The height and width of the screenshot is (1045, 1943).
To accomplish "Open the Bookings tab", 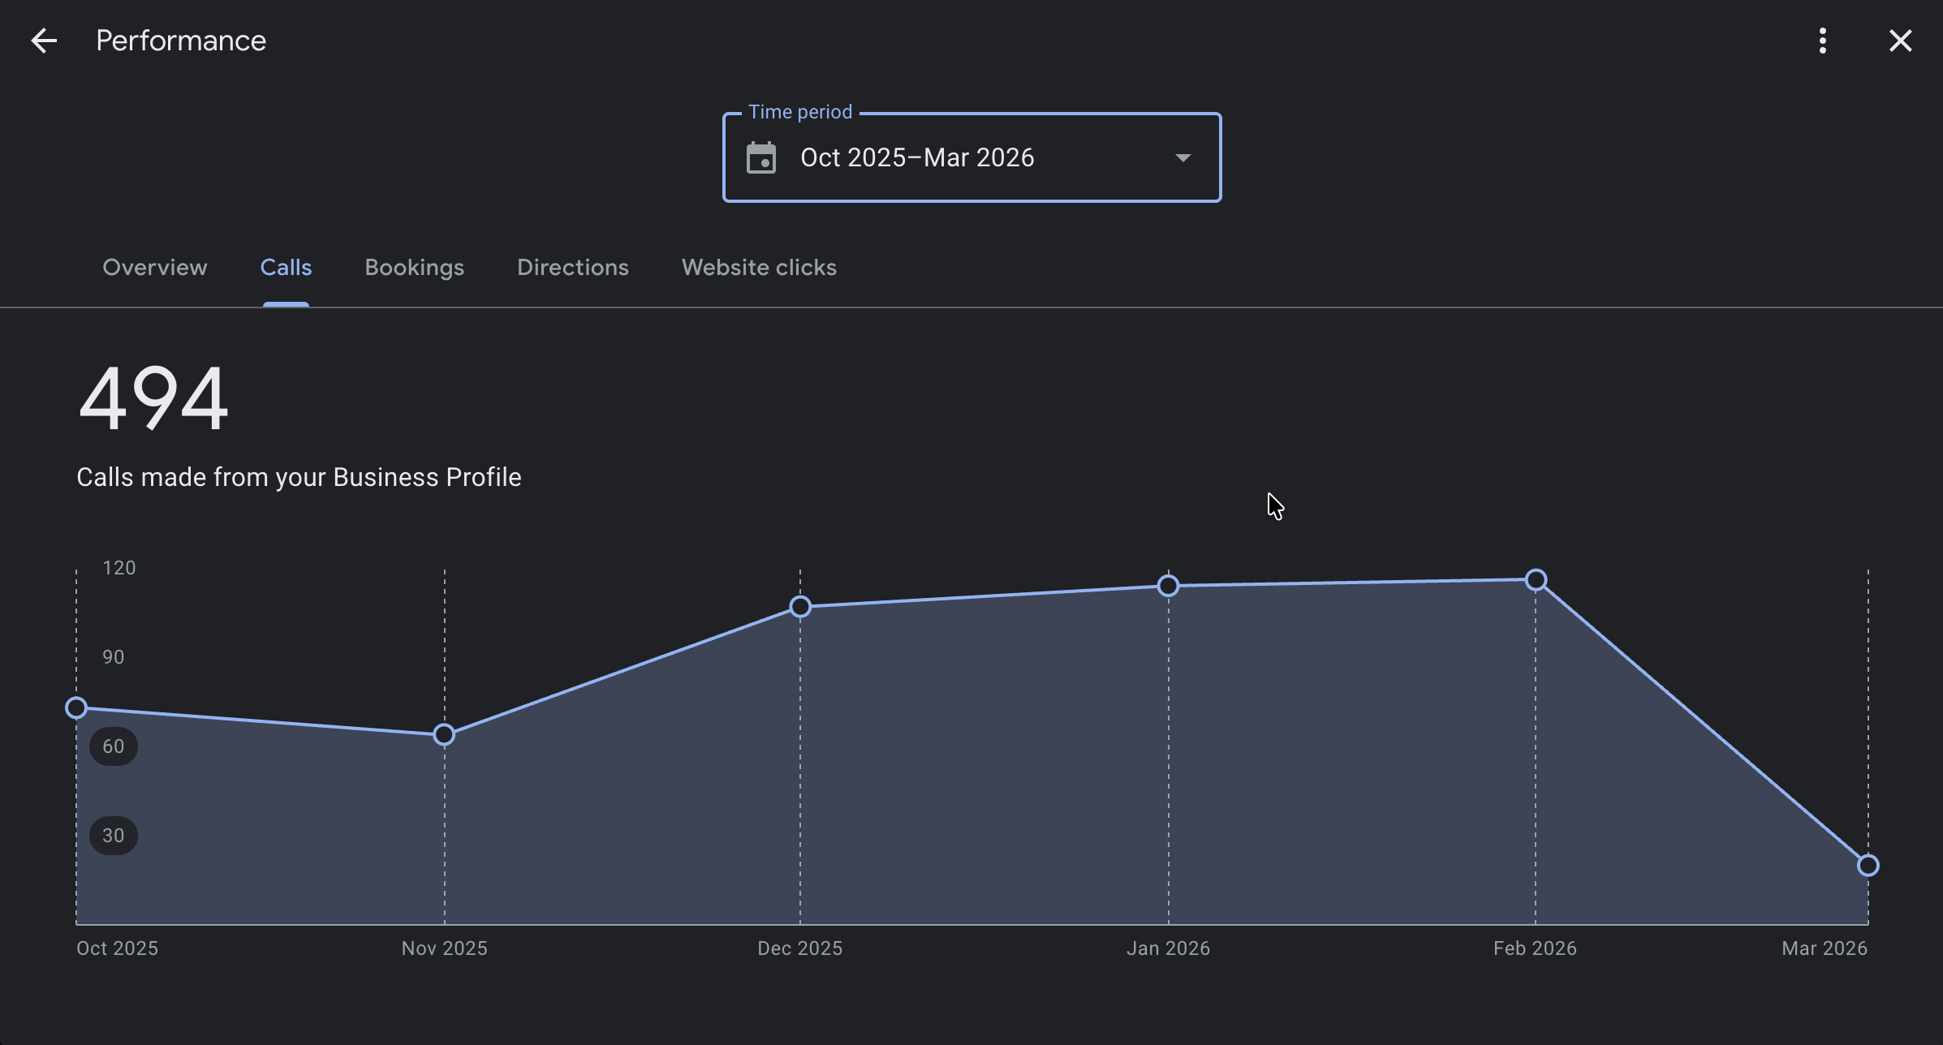I will (414, 268).
